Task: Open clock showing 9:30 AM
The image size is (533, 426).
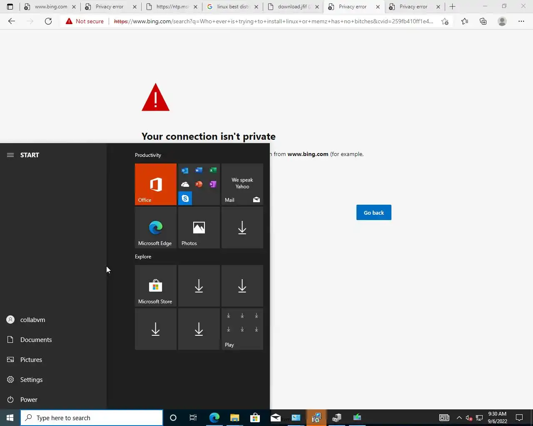Action: (497, 418)
